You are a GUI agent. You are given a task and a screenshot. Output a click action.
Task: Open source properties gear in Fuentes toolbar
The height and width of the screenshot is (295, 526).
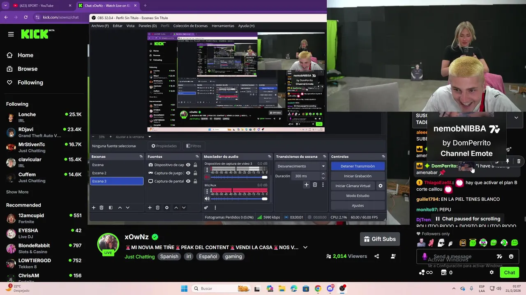167,208
